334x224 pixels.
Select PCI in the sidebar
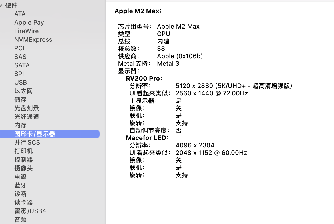point(19,48)
